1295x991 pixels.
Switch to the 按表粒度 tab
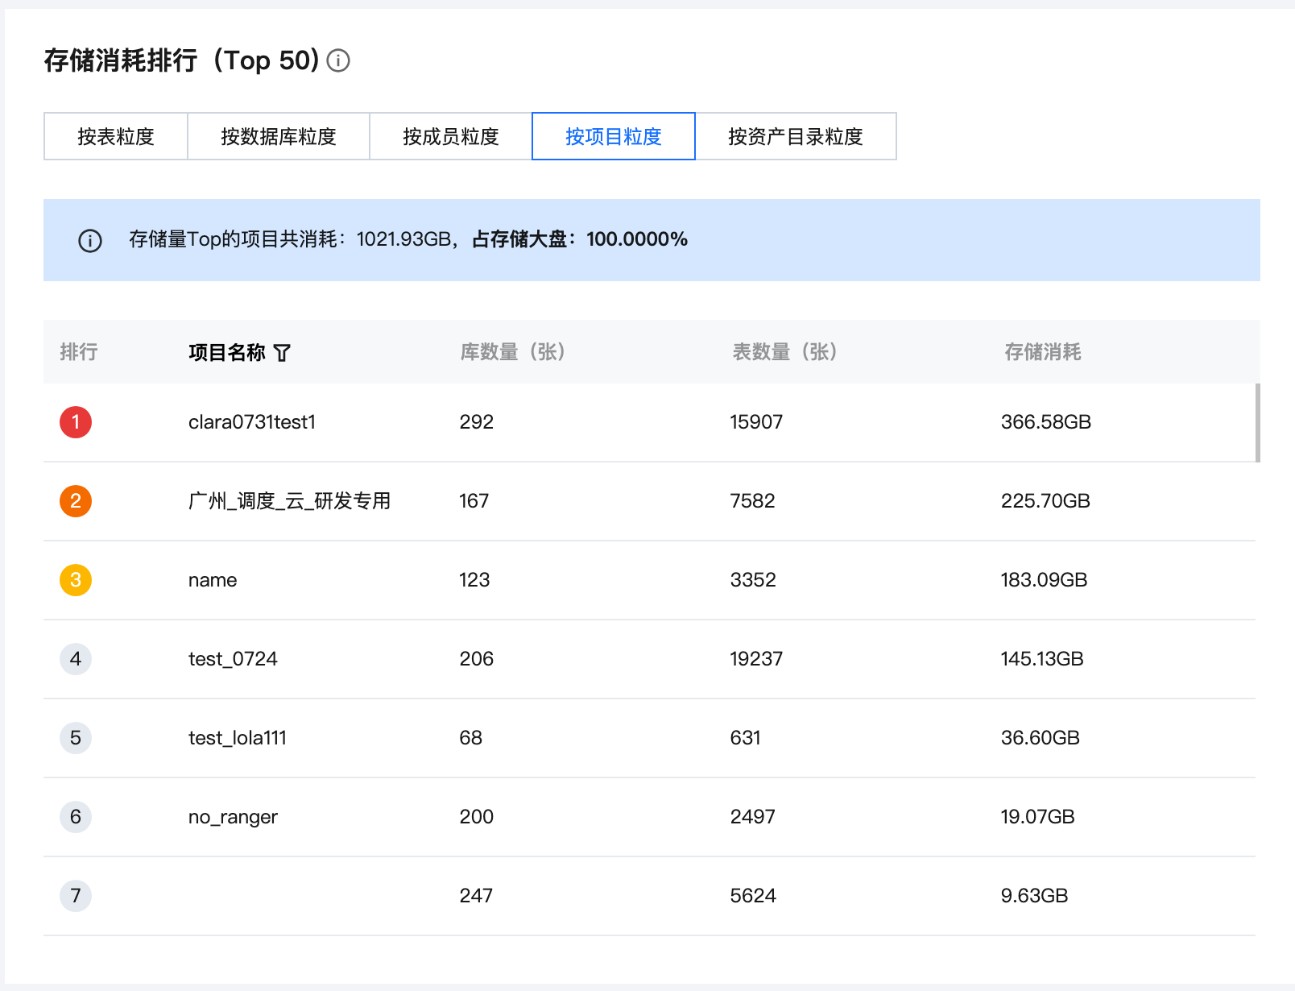pos(116,137)
